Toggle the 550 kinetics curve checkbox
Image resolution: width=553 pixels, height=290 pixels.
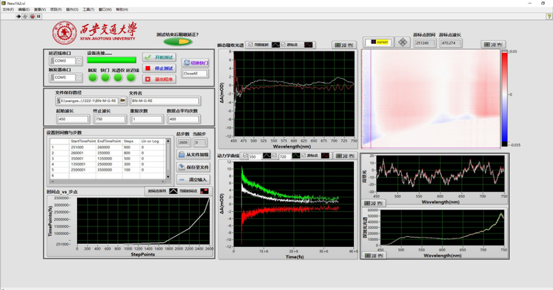[244, 156]
